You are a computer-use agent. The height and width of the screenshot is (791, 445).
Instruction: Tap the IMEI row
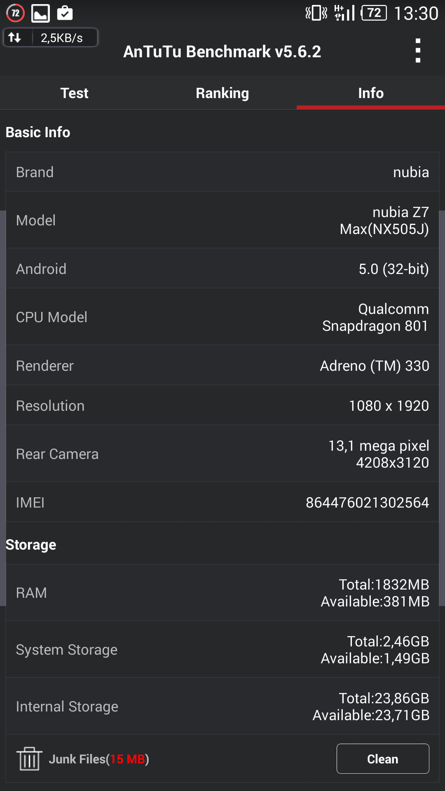click(x=222, y=502)
